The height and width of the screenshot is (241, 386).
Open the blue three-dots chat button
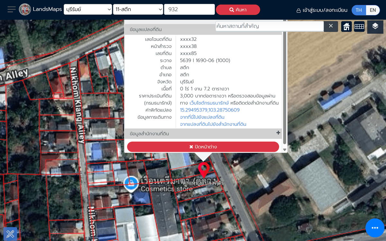click(x=375, y=228)
